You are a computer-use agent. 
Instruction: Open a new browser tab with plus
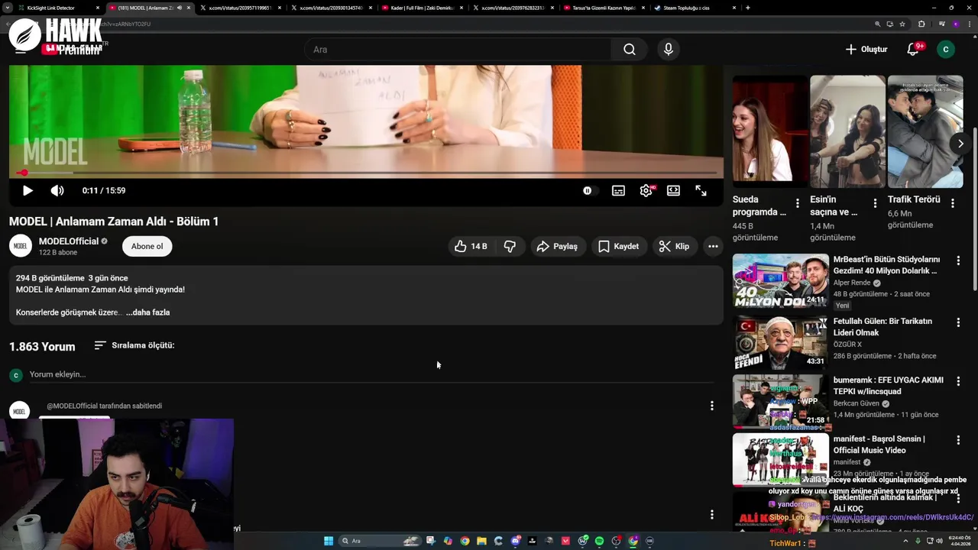[x=747, y=8]
